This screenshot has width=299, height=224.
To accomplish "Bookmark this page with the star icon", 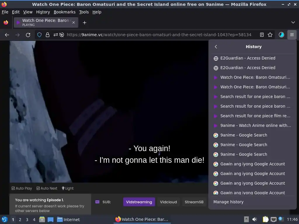I will pyautogui.click(x=270, y=35).
